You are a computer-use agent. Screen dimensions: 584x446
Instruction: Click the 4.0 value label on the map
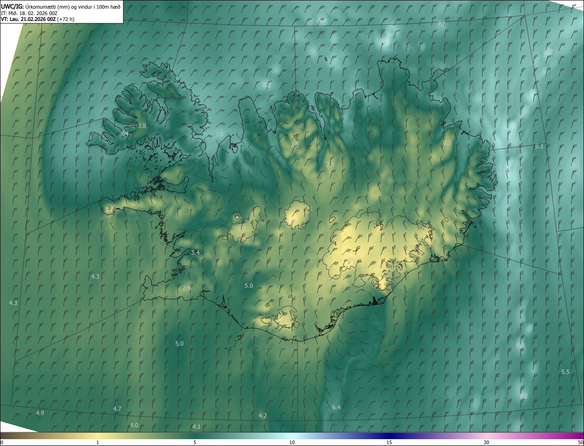pos(134,425)
